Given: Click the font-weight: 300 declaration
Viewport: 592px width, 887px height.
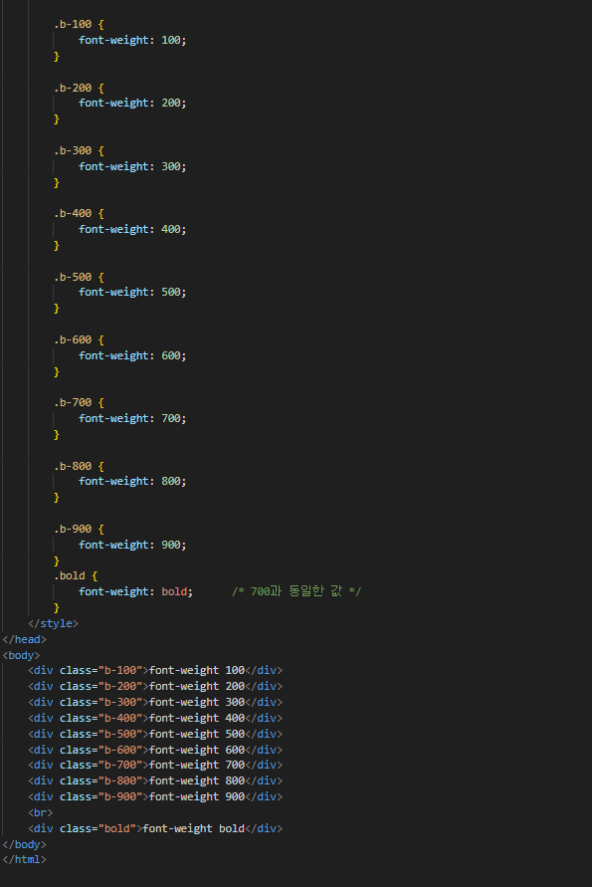Looking at the screenshot, I should click(132, 166).
